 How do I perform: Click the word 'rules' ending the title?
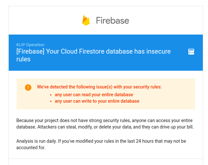pyautogui.click(x=23, y=59)
